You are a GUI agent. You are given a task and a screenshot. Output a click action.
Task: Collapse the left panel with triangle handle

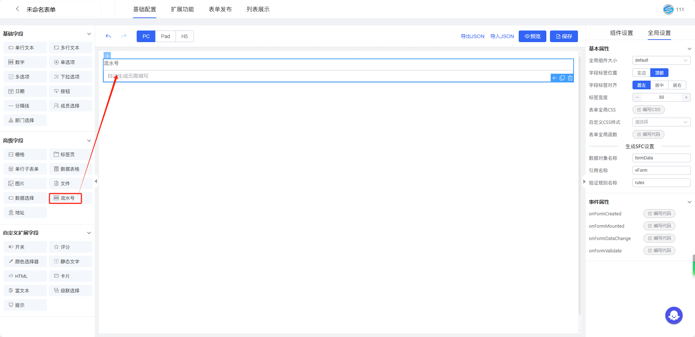coord(96,181)
